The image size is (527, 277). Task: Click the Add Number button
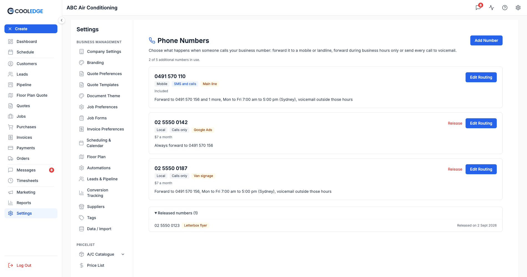[x=486, y=40]
